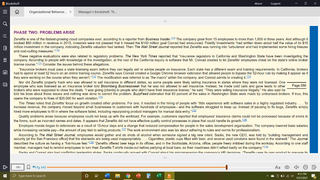Open PowerPoint from the taskbar
Image resolution: width=320 pixels, height=180 pixels.
pyautogui.click(x=138, y=176)
